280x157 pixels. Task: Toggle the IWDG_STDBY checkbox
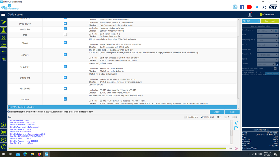tap(65, 23)
